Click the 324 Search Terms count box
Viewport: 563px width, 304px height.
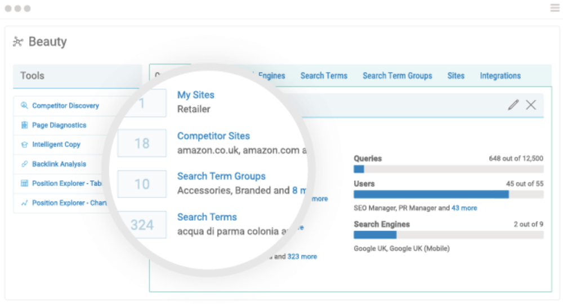(x=142, y=225)
